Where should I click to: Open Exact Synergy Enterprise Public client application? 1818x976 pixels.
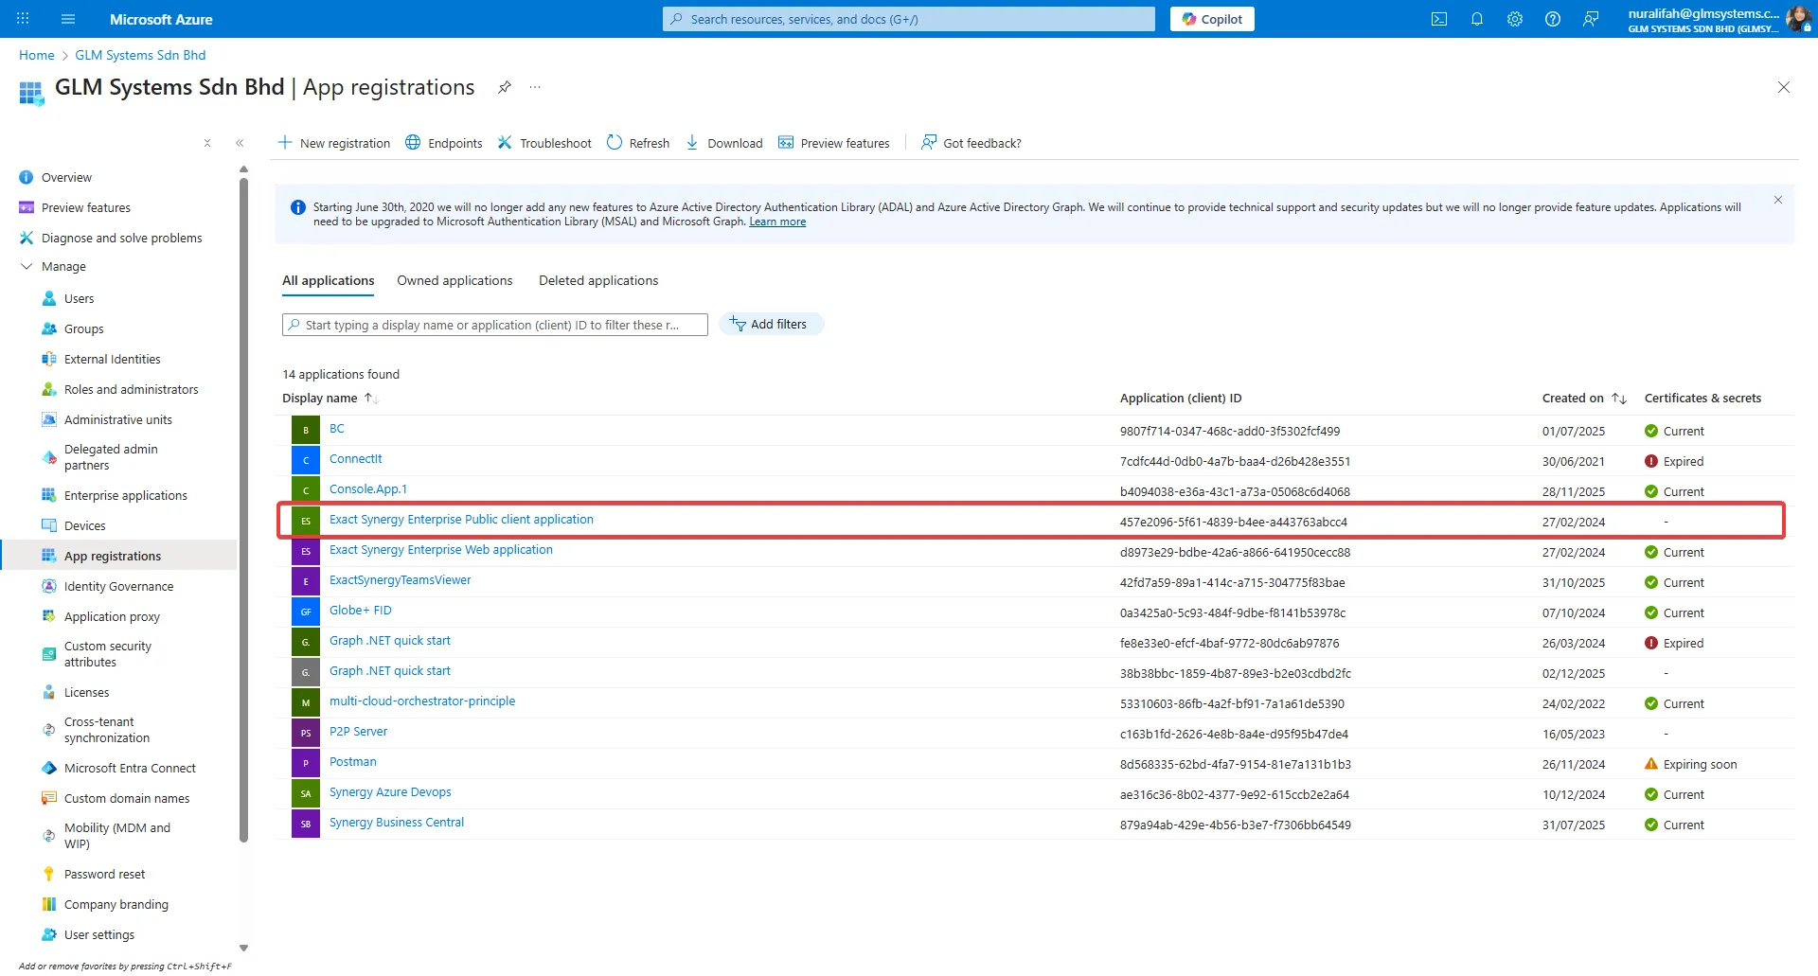pyautogui.click(x=461, y=520)
